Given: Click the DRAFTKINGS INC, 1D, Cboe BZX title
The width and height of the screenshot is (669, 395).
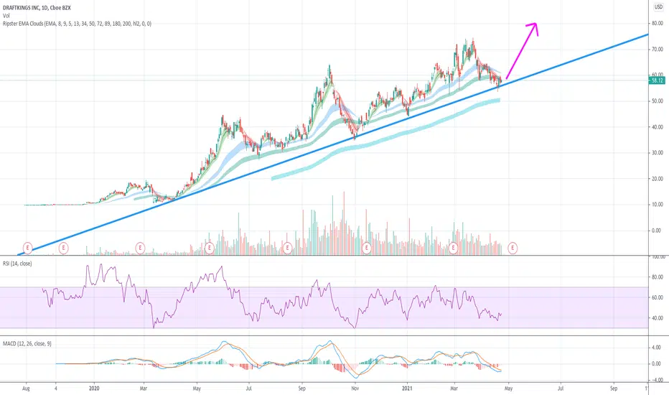Looking at the screenshot, I should pos(35,8).
